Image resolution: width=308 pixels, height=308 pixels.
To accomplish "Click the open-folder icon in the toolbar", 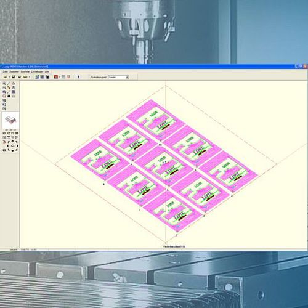I will (6, 77).
